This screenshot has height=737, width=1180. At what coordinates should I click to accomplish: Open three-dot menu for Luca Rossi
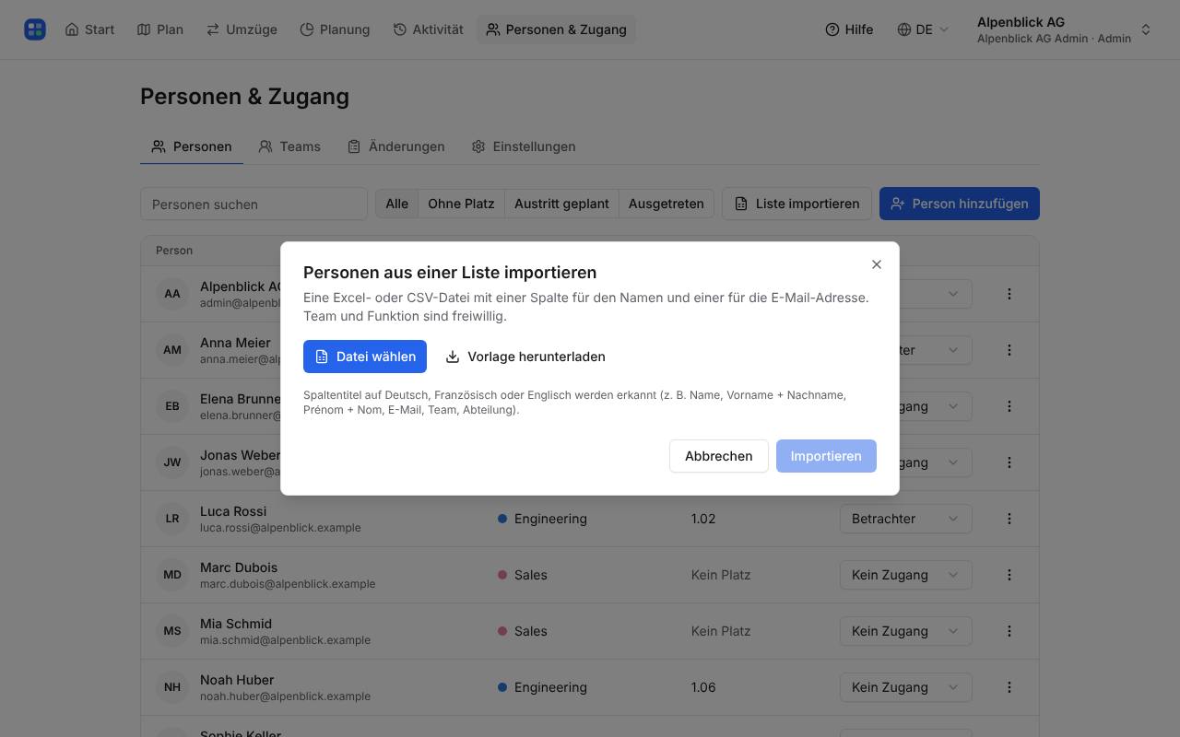[1009, 519]
